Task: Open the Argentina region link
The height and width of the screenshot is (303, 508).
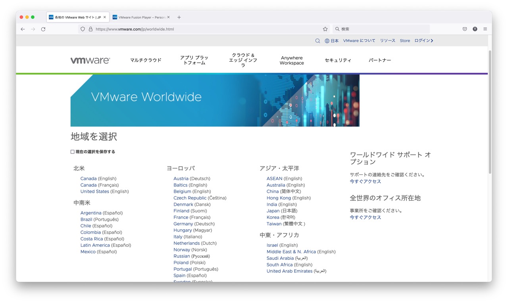Action: click(91, 213)
